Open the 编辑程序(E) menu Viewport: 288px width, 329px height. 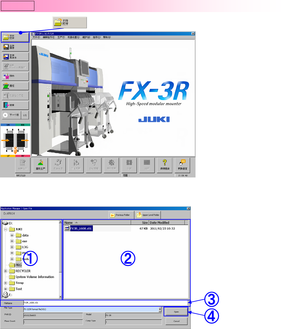[49, 37]
